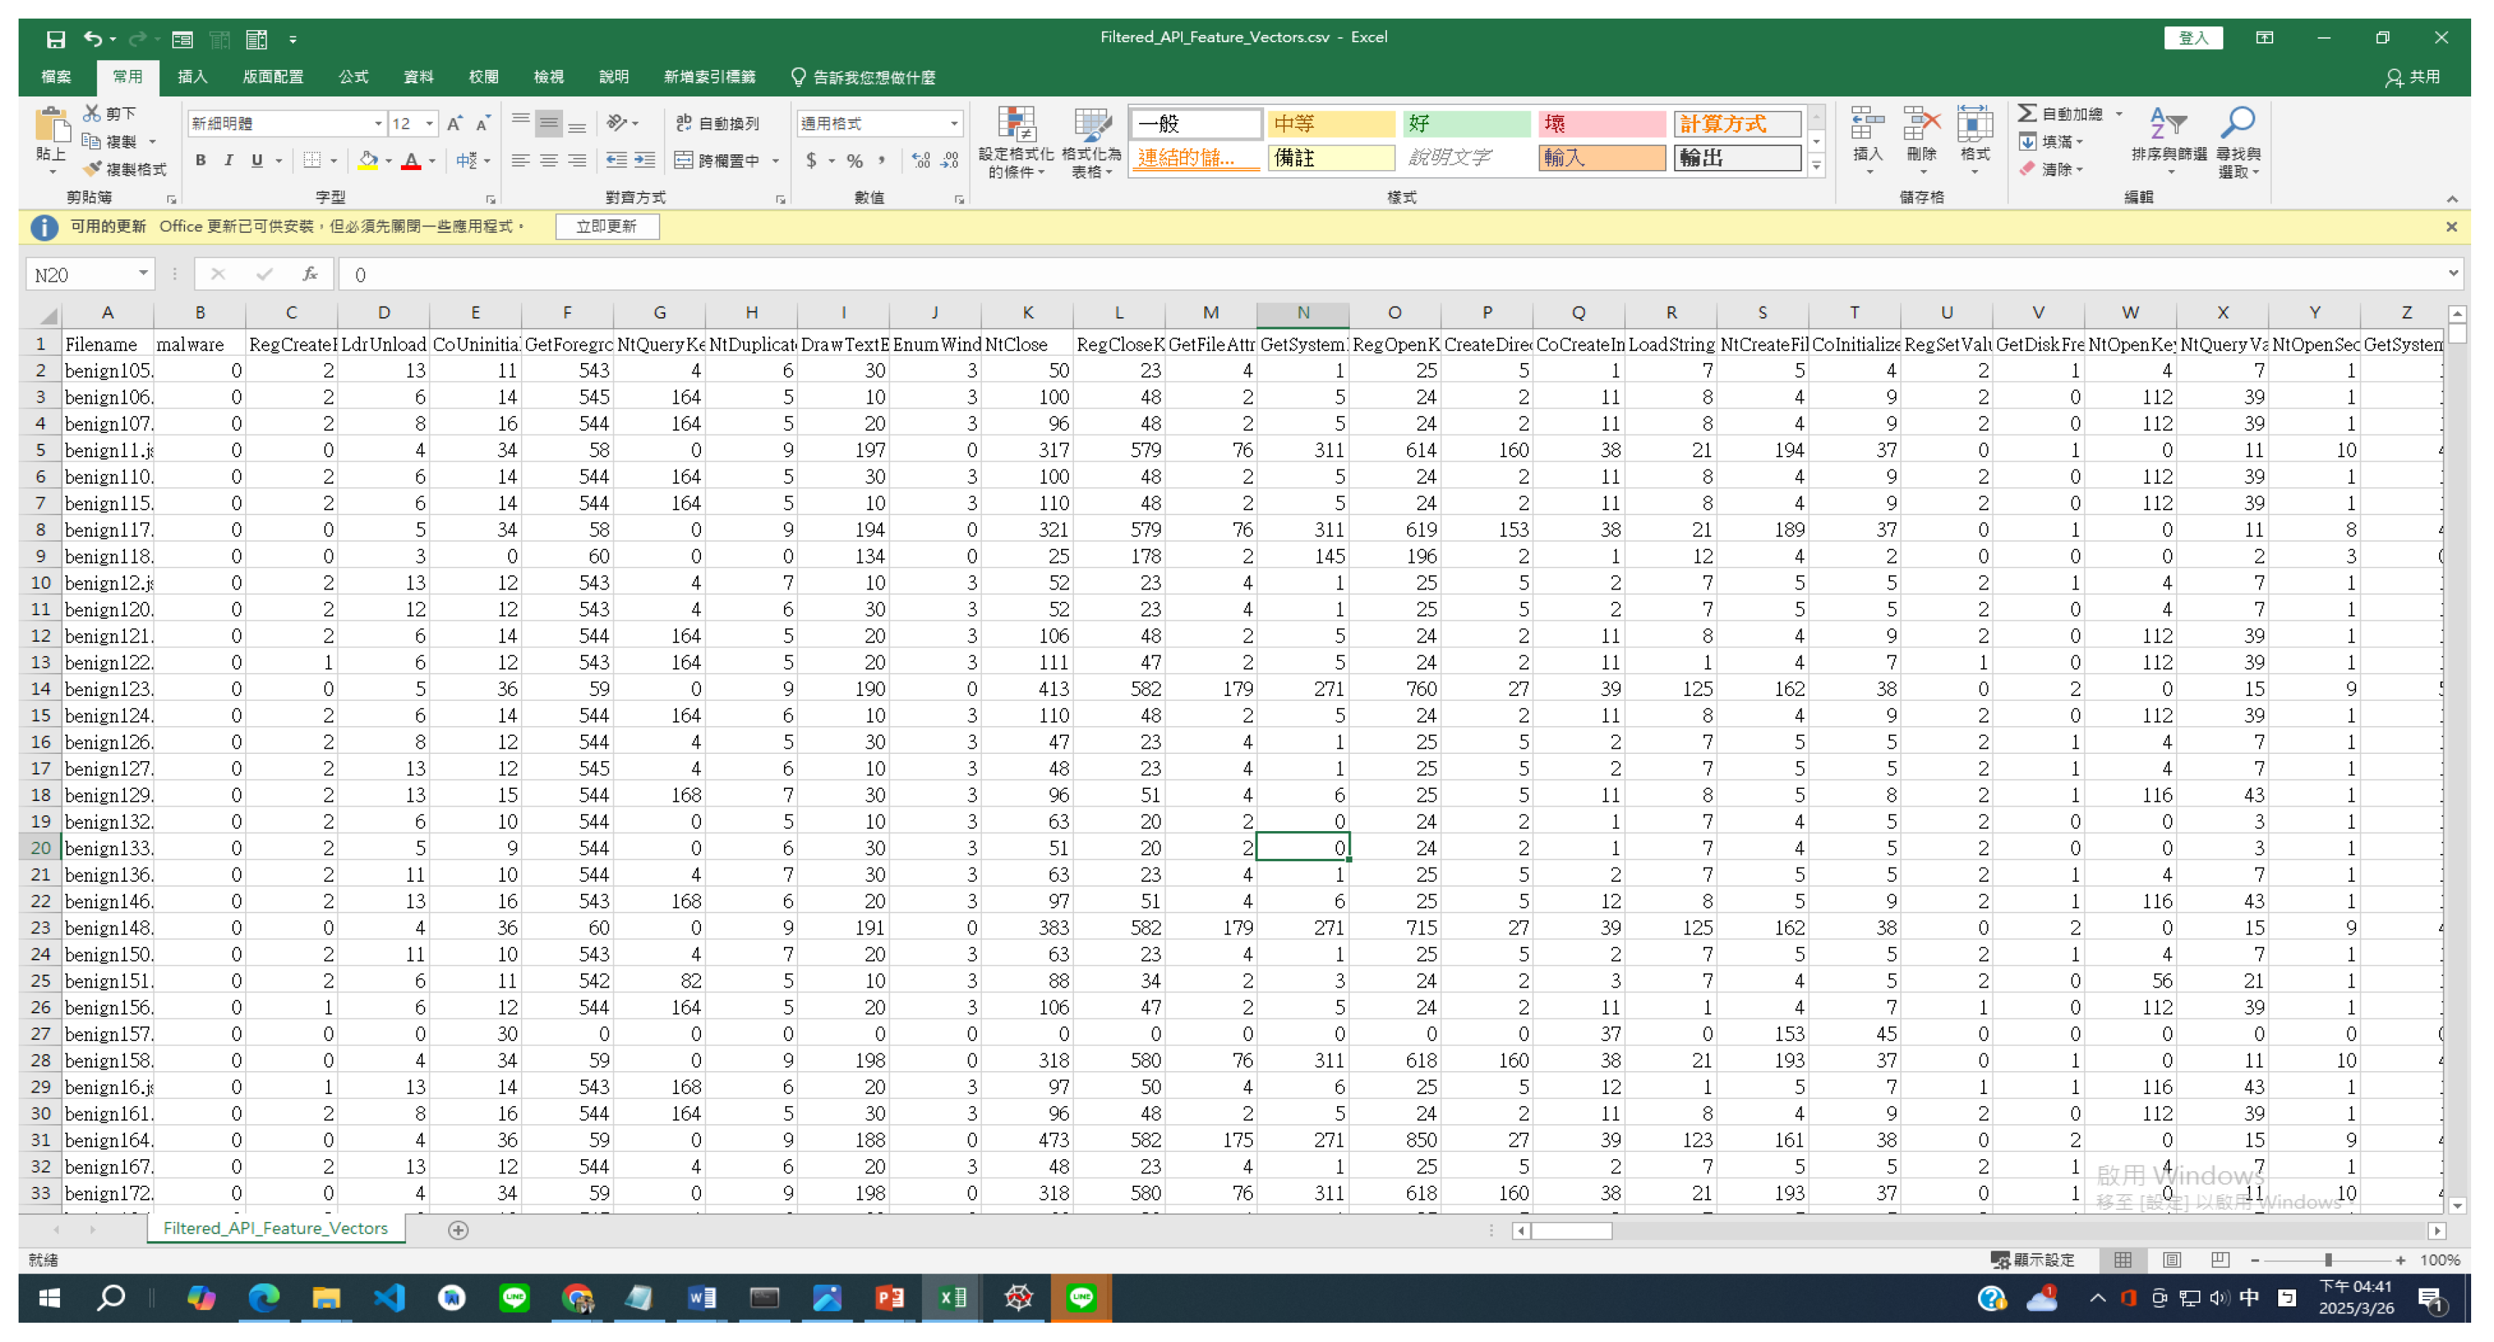Switch to the 公式 ribbon tab

click(352, 76)
